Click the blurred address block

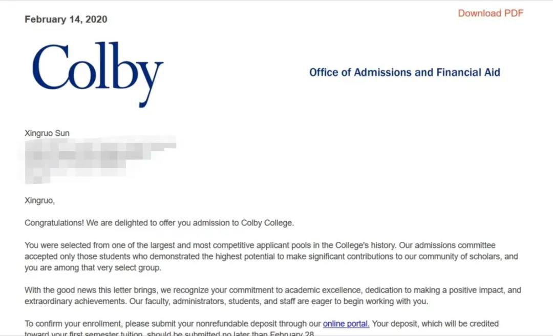pyautogui.click(x=100, y=160)
